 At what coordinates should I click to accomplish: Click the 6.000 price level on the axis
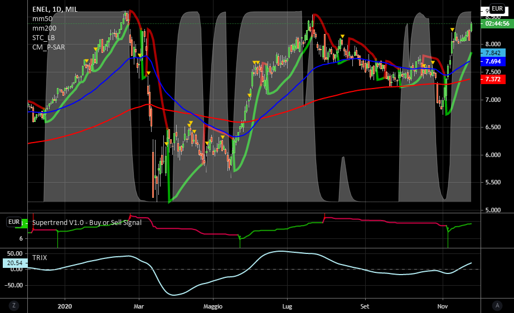493,155
